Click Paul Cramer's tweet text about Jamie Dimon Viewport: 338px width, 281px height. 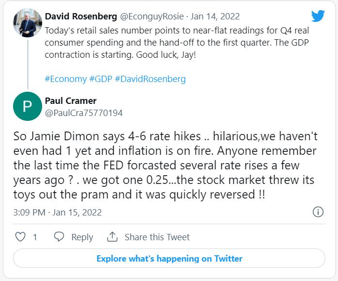click(165, 165)
